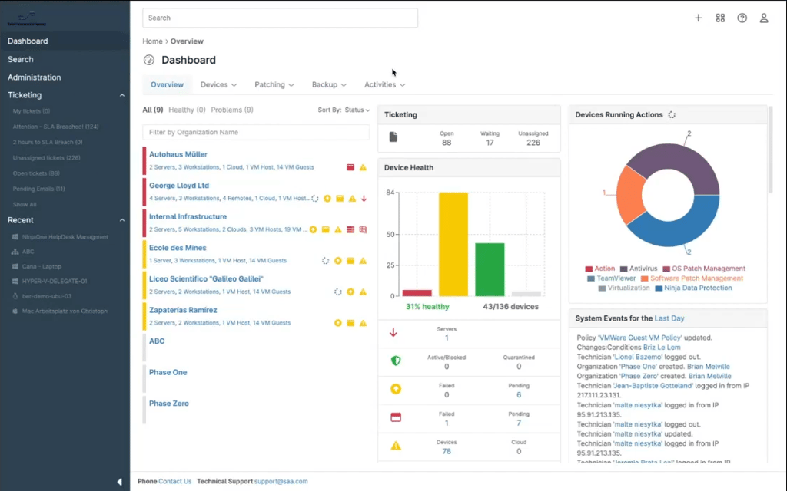Switch to the Overview tab
Image resolution: width=787 pixels, height=491 pixels.
(x=167, y=84)
